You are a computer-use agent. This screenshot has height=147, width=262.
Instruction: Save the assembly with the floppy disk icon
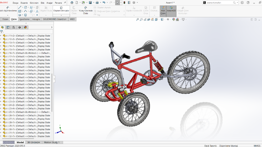[x=90, y=3]
